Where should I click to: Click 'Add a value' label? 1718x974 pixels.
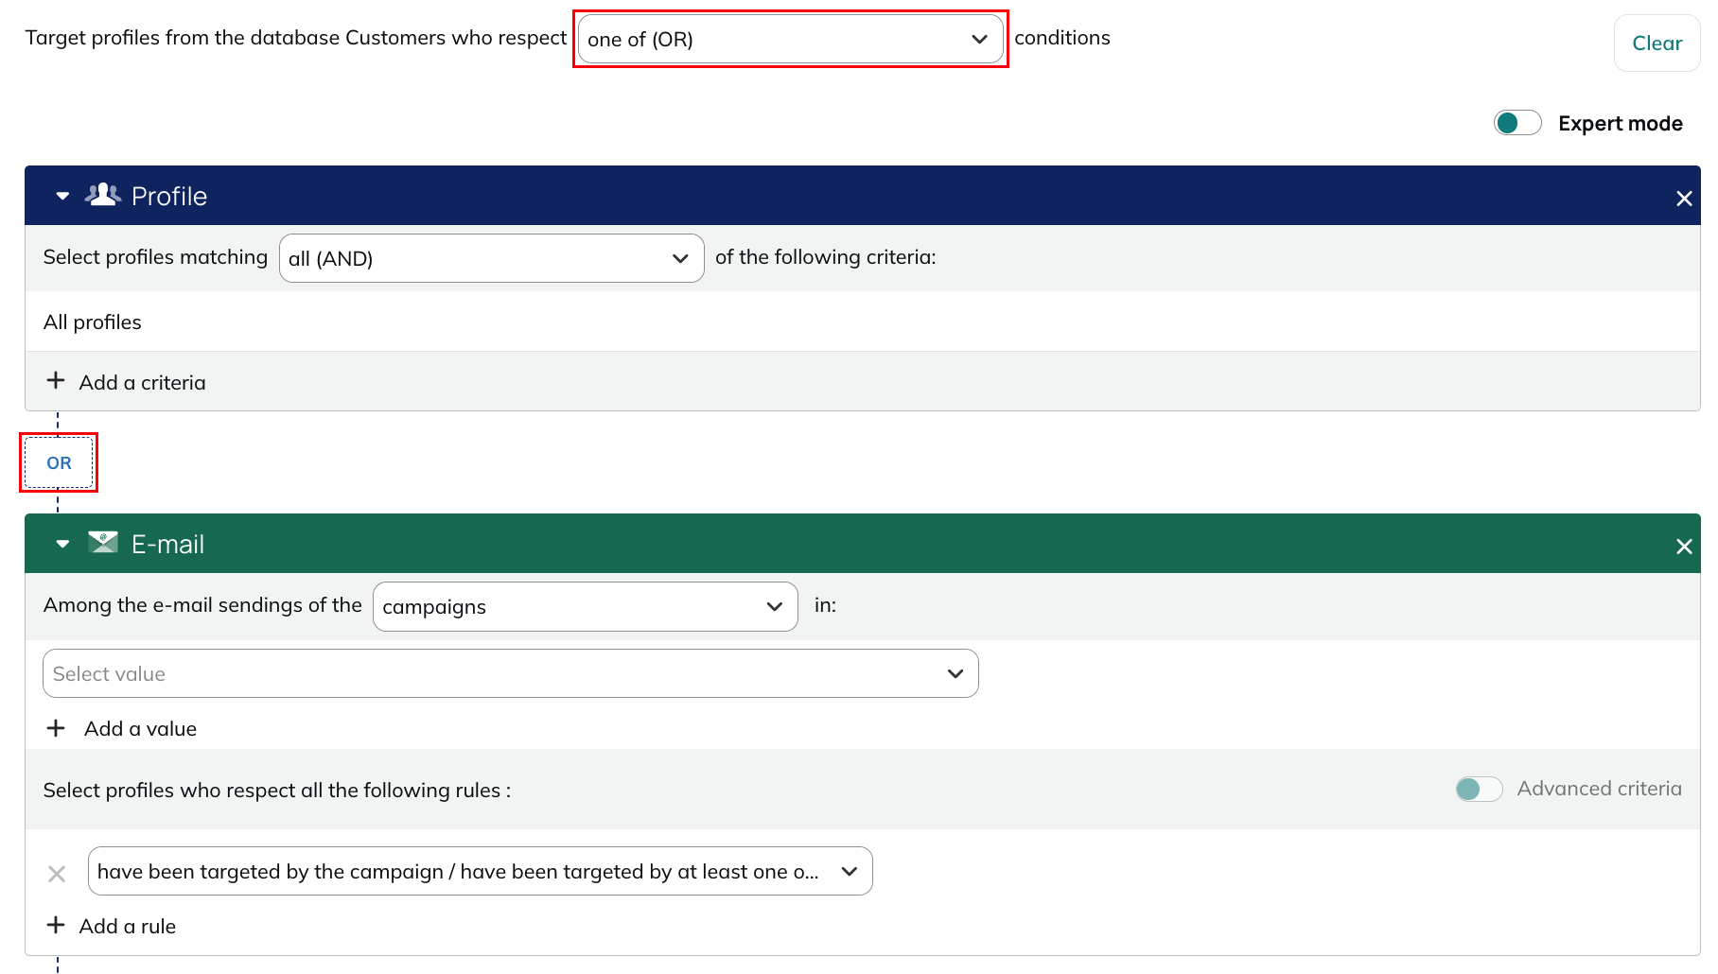click(140, 729)
